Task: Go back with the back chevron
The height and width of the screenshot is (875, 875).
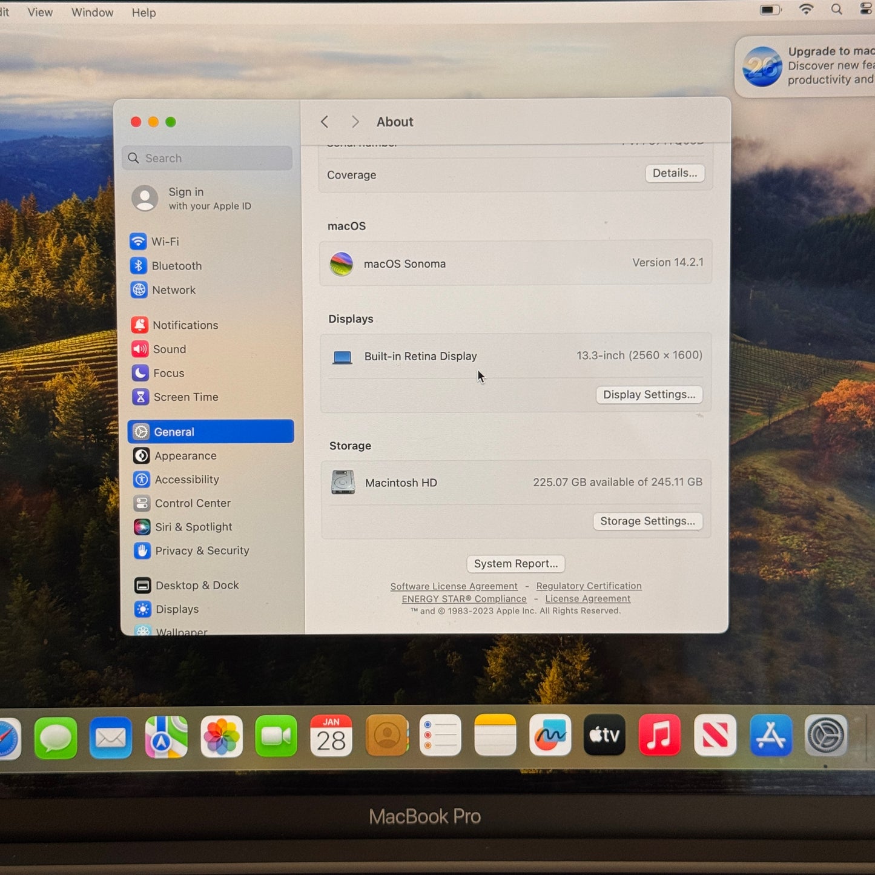Action: tap(325, 122)
